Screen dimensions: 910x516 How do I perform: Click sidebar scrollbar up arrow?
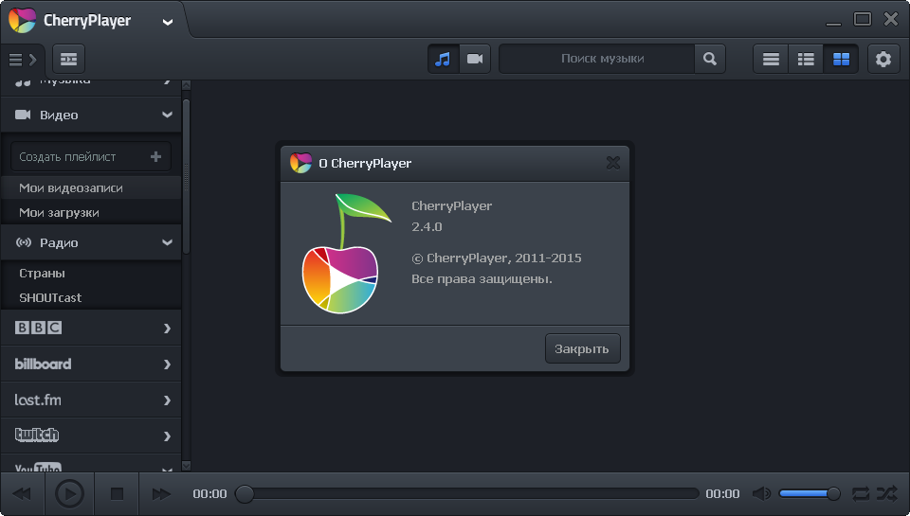pyautogui.click(x=187, y=84)
